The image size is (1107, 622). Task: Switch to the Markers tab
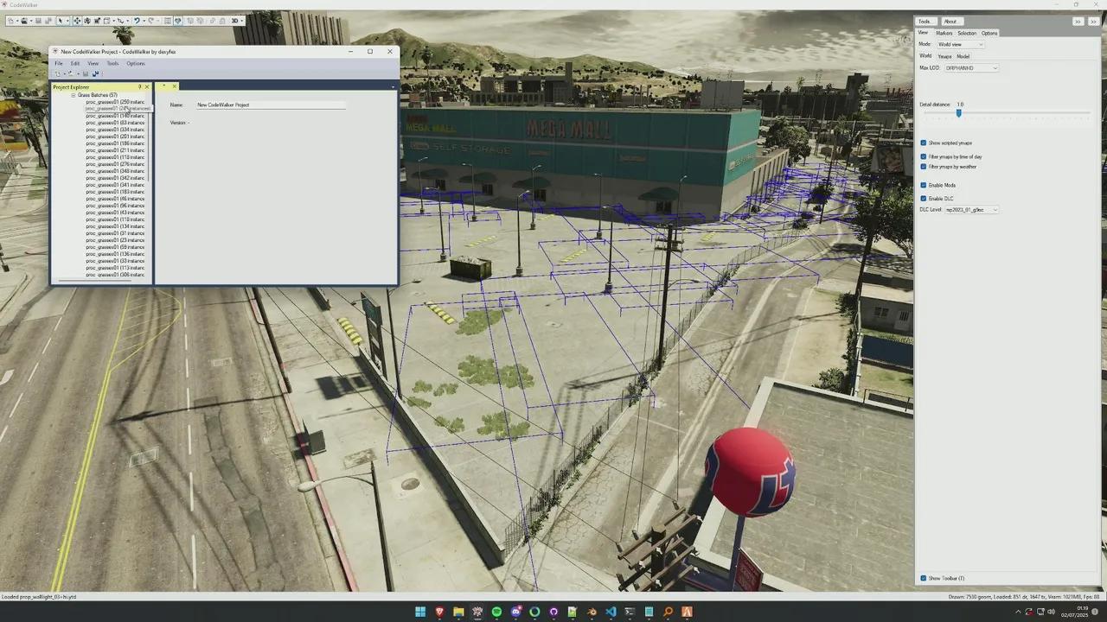pyautogui.click(x=944, y=33)
